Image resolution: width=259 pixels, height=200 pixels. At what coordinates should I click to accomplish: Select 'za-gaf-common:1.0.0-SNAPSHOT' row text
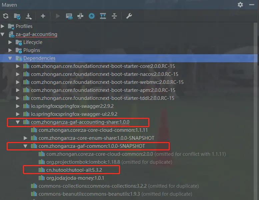coord(92,146)
